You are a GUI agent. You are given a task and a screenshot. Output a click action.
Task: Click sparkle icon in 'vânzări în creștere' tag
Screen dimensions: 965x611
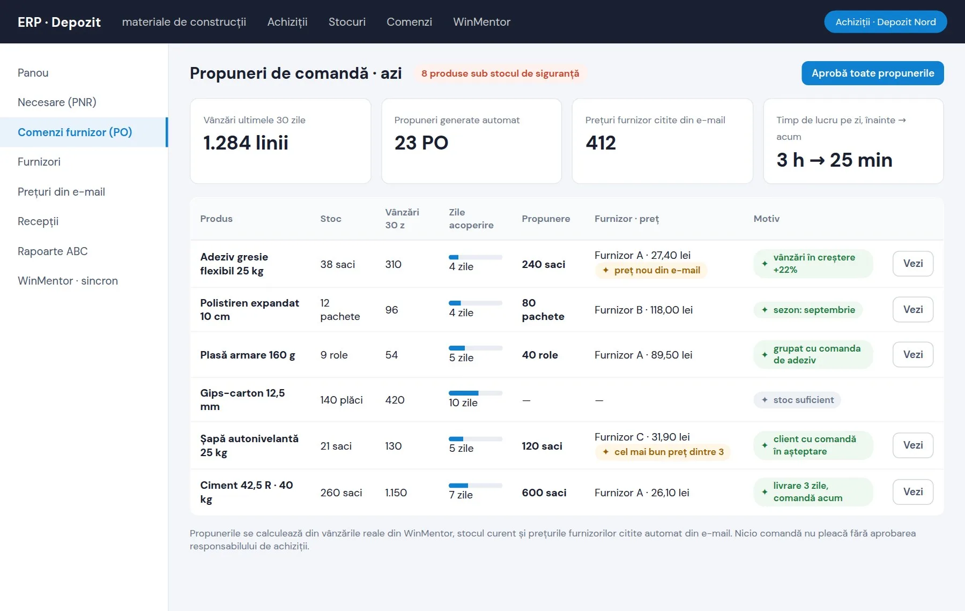point(764,264)
